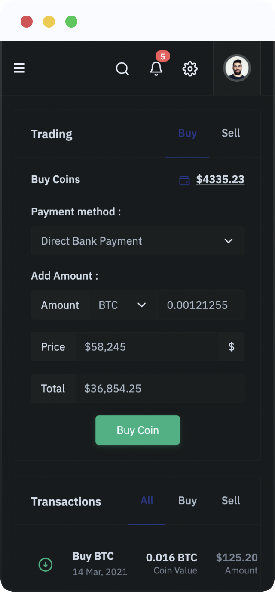Open notifications bell with 5 badge
Image resolution: width=275 pixels, height=592 pixels.
[x=156, y=68]
